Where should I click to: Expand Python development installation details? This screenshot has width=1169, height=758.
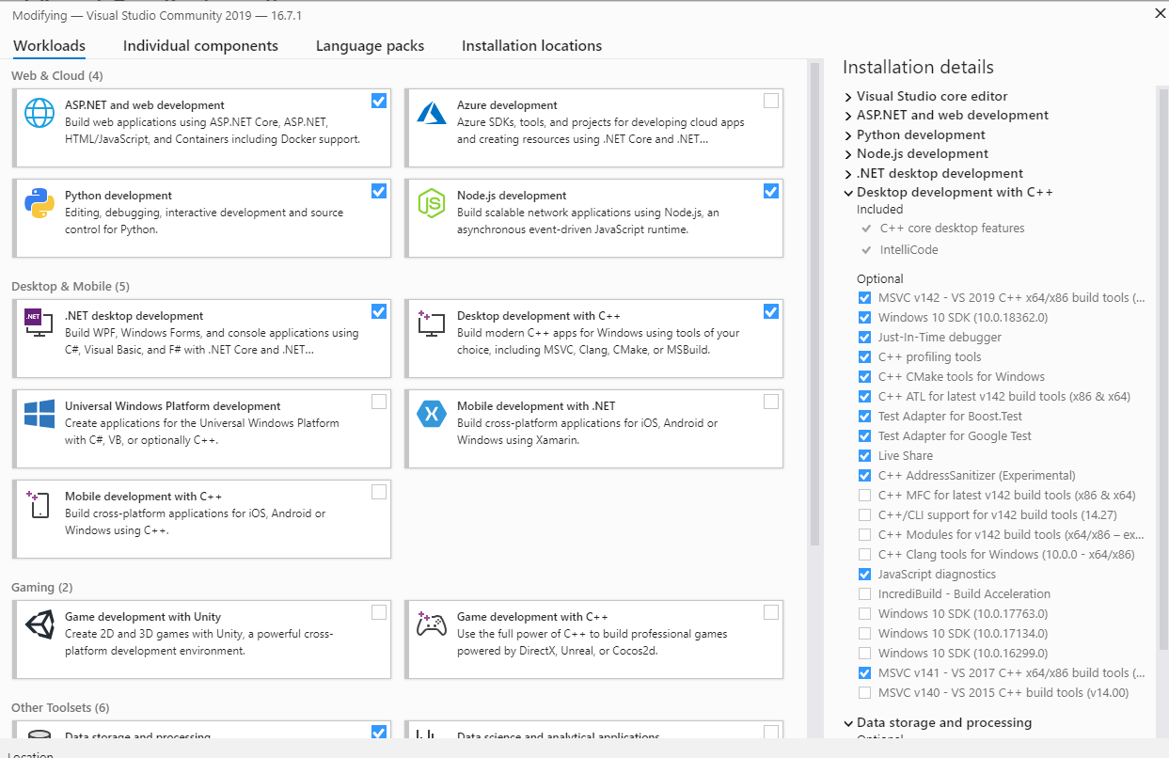[x=848, y=134]
